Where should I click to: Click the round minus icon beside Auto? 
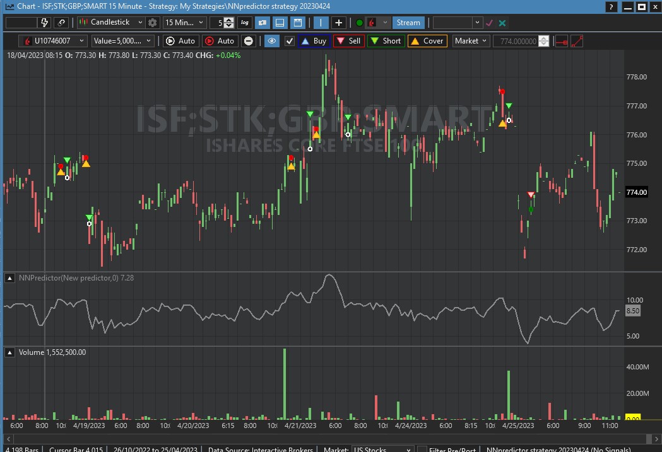click(249, 41)
